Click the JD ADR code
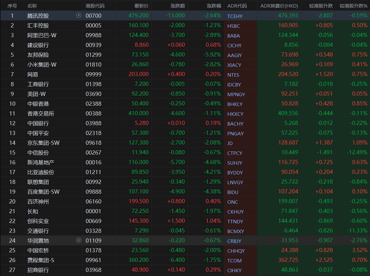The height and width of the screenshot is (276, 370). pos(230,144)
